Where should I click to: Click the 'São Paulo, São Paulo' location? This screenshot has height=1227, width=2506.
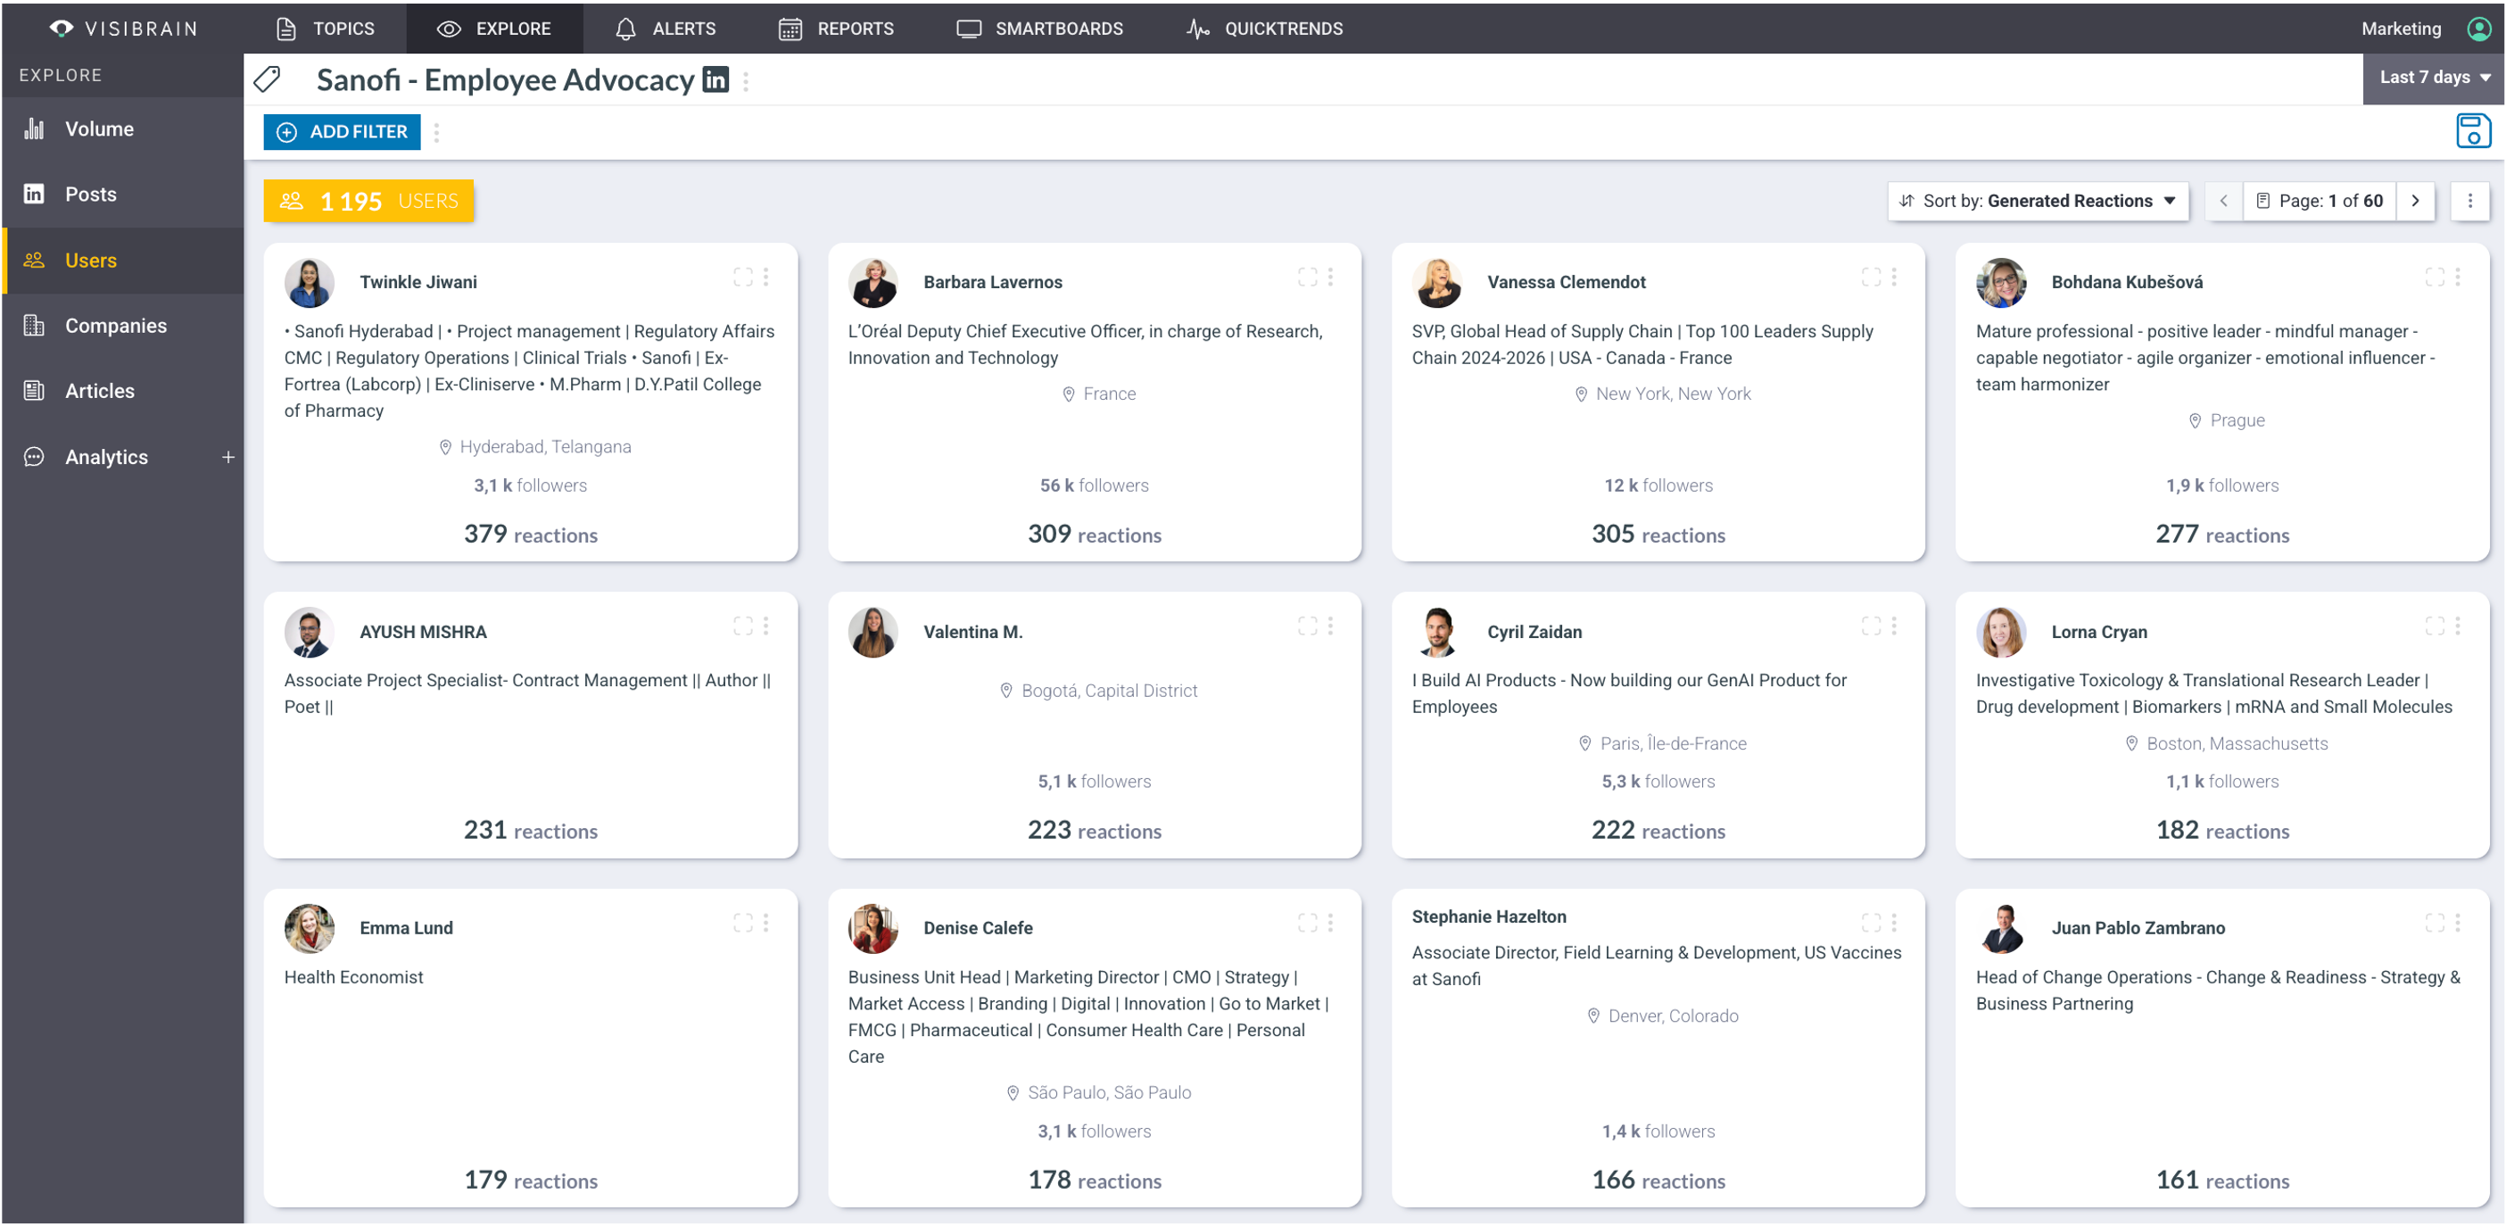[x=1098, y=1093]
